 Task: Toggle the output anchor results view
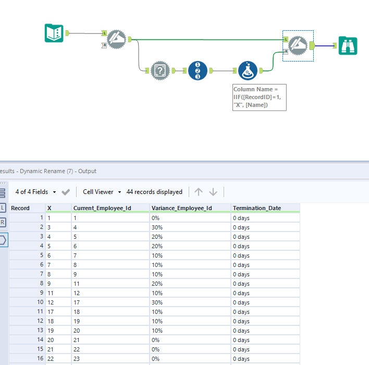pos(3,240)
